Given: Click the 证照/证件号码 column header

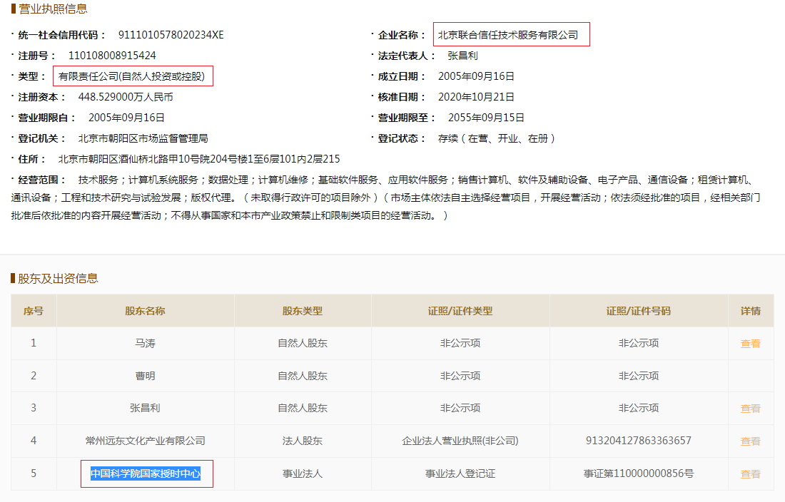Looking at the screenshot, I should [x=638, y=311].
